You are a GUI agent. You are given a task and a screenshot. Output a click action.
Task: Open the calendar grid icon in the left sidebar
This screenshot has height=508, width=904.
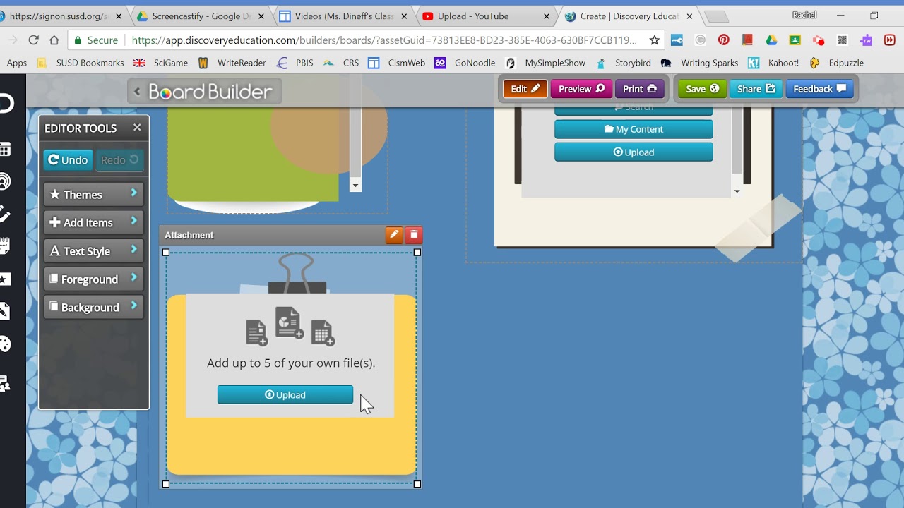point(5,149)
